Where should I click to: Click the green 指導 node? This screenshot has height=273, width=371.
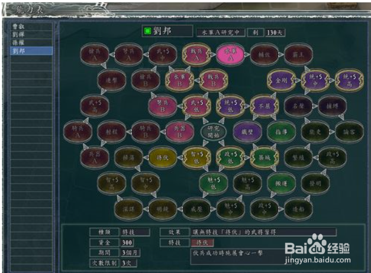(281, 132)
